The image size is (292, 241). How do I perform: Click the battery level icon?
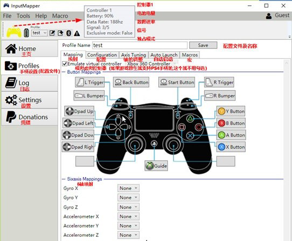point(26,33)
